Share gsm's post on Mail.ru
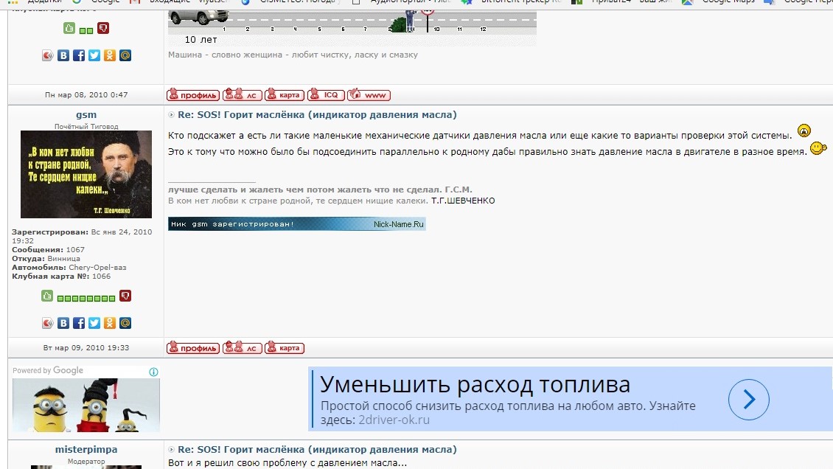Screen dimensions: 833x469 click(x=125, y=323)
